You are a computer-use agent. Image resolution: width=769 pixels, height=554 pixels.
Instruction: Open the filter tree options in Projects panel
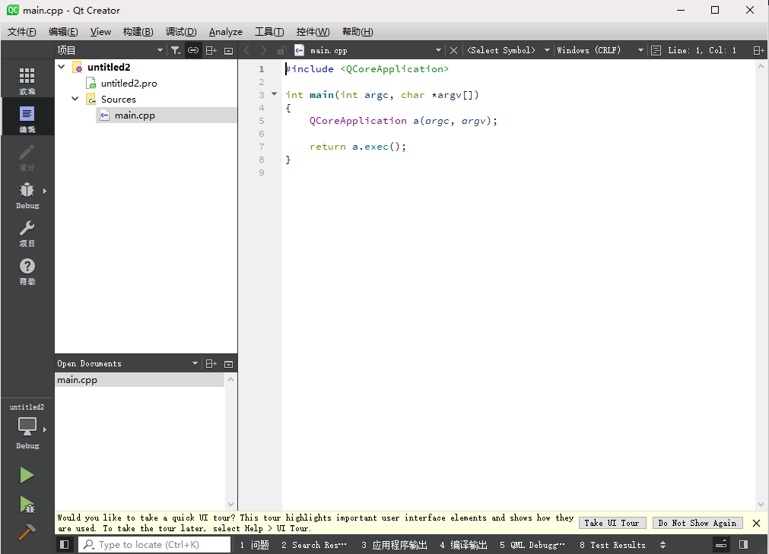(175, 50)
